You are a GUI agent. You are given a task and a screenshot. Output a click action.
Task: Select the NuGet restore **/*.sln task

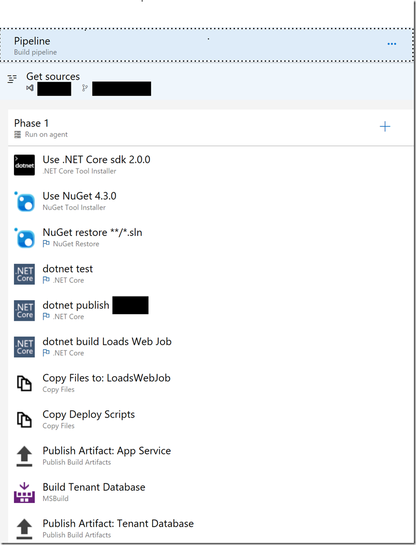tap(93, 232)
